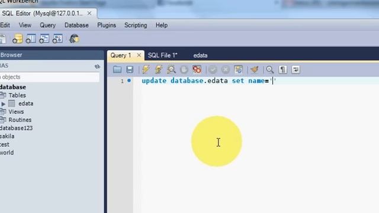Open the Plugins menu

107,25
